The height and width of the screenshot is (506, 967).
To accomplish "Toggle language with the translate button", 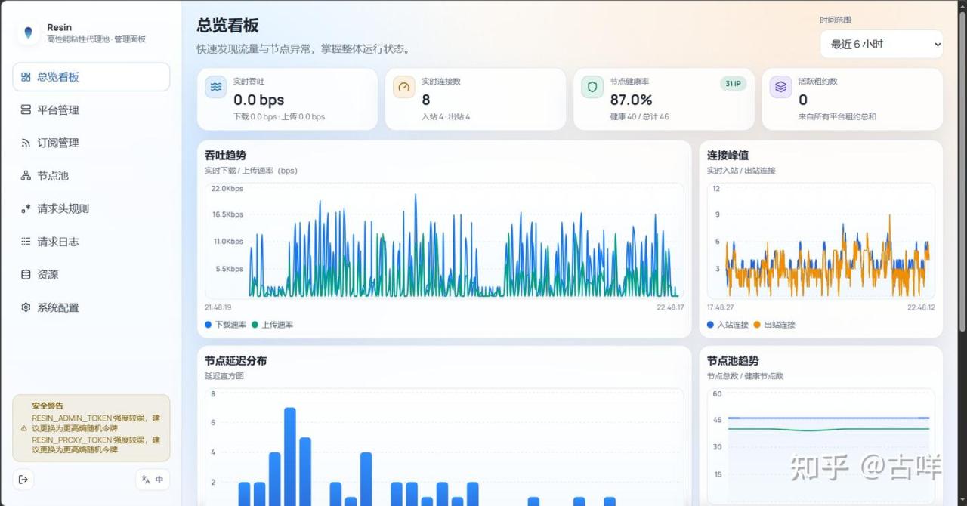I will click(x=153, y=480).
